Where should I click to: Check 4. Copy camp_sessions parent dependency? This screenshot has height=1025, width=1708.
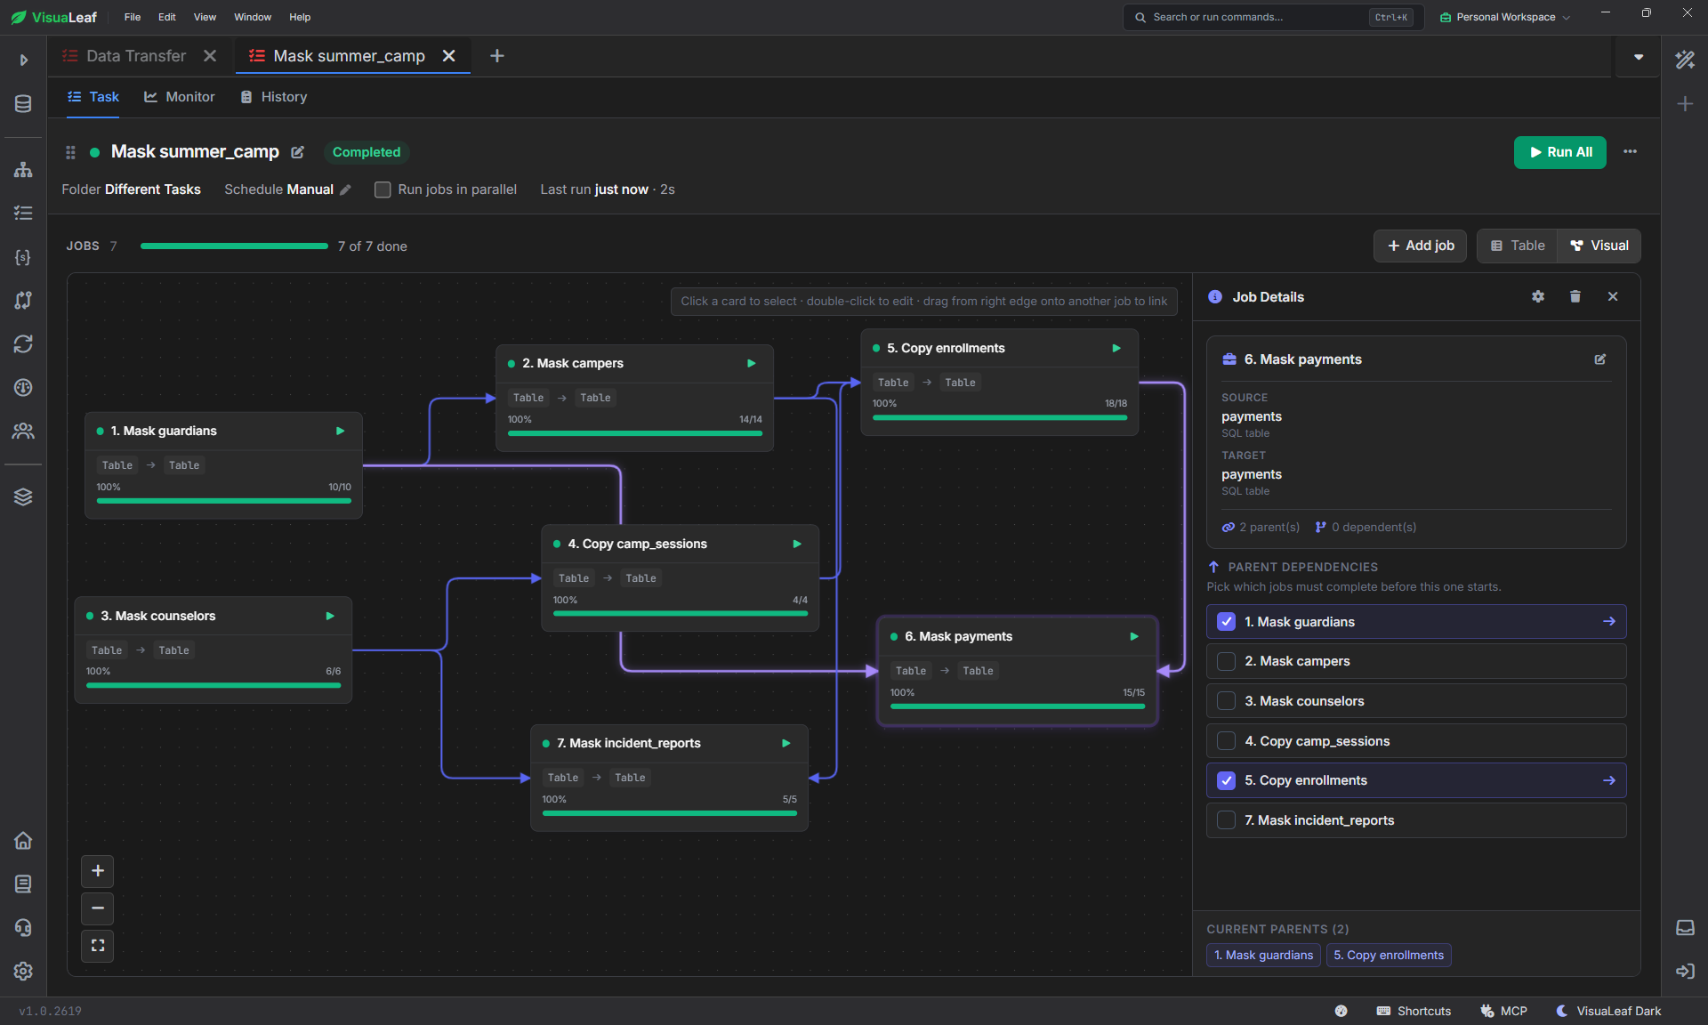point(1226,741)
